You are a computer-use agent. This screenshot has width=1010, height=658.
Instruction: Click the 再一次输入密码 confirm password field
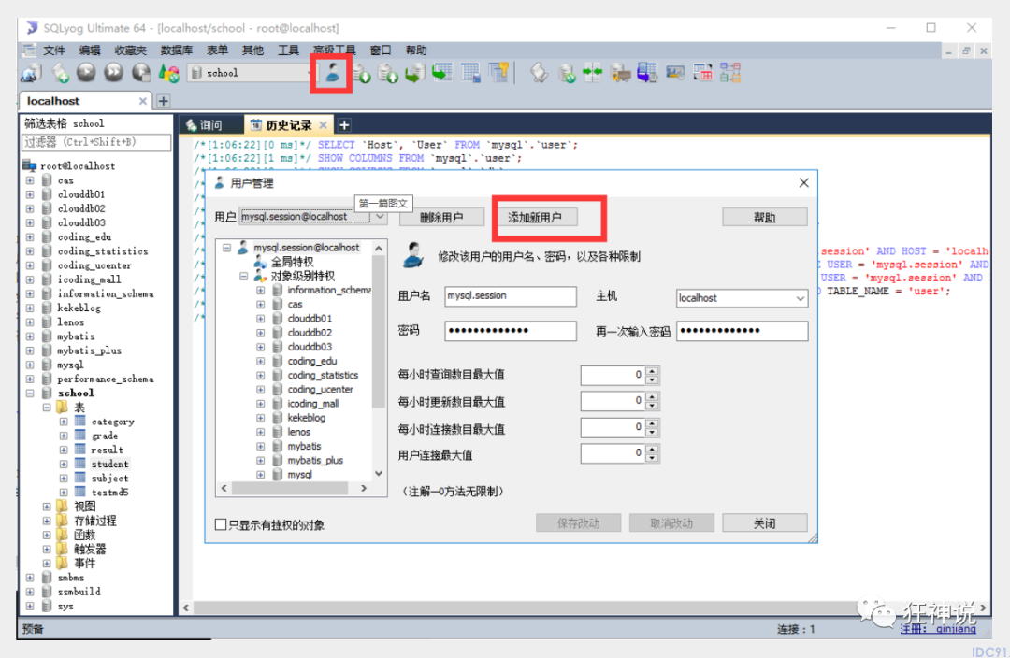742,330
